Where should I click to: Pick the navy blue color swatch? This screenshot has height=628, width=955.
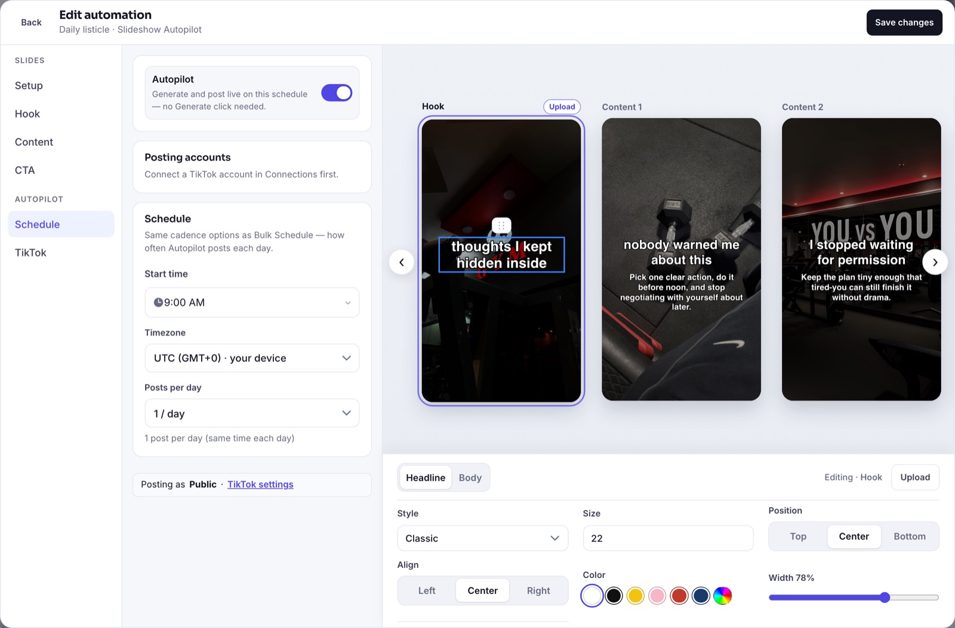[701, 596]
